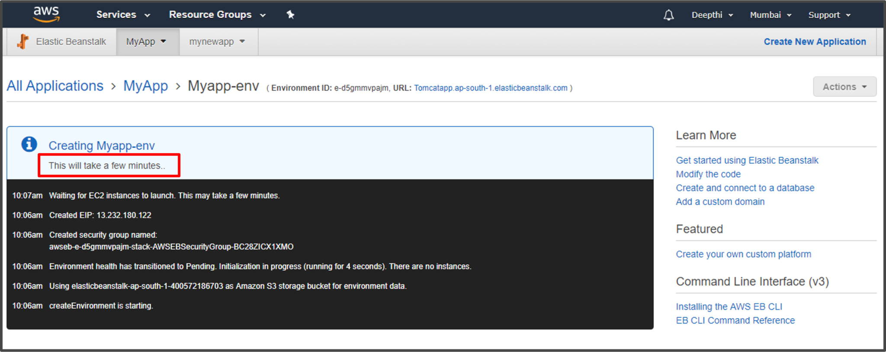The image size is (886, 352).
Task: Open Installing the AWS EB CLI
Action: point(729,307)
